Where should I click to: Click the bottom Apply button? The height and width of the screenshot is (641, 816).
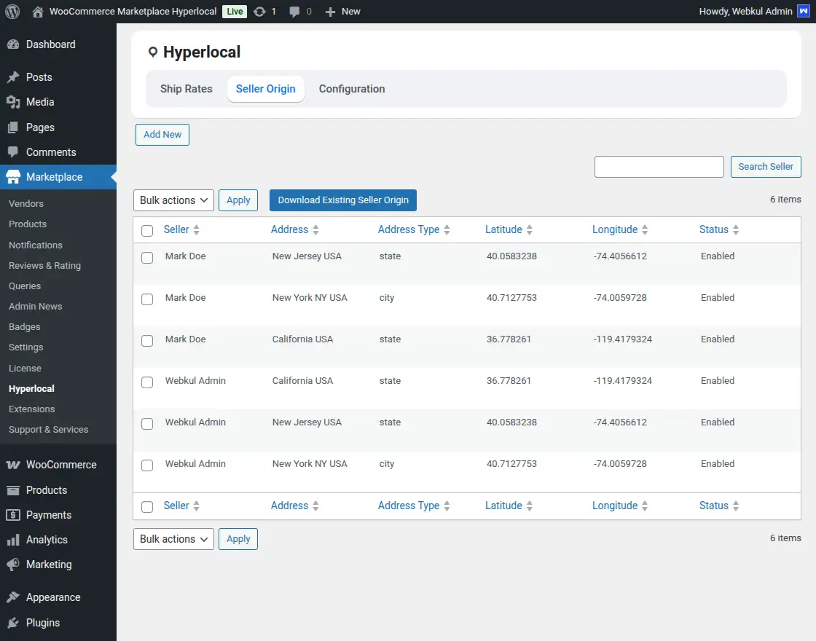[238, 539]
